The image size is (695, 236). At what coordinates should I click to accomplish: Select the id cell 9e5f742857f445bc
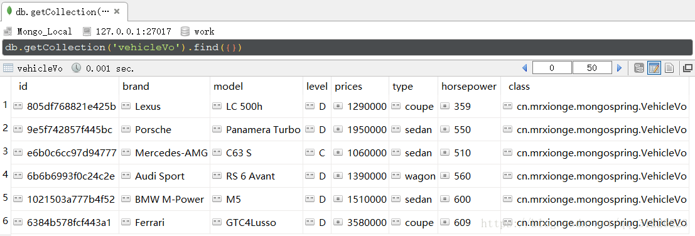pos(65,129)
